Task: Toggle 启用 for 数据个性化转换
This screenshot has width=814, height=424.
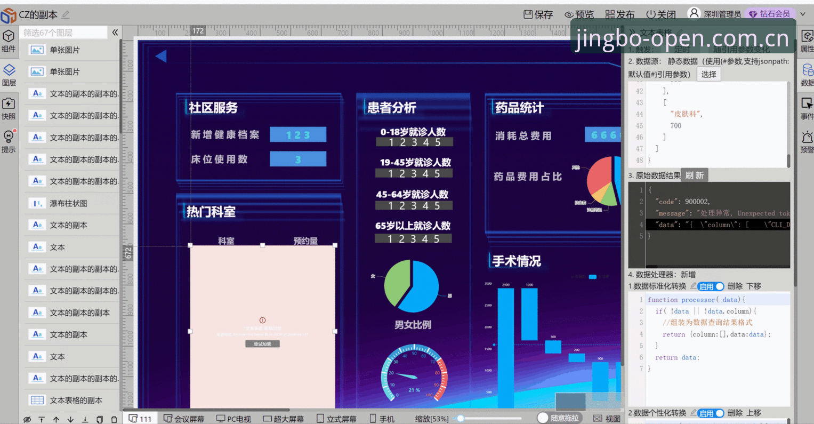Action: [x=711, y=413]
